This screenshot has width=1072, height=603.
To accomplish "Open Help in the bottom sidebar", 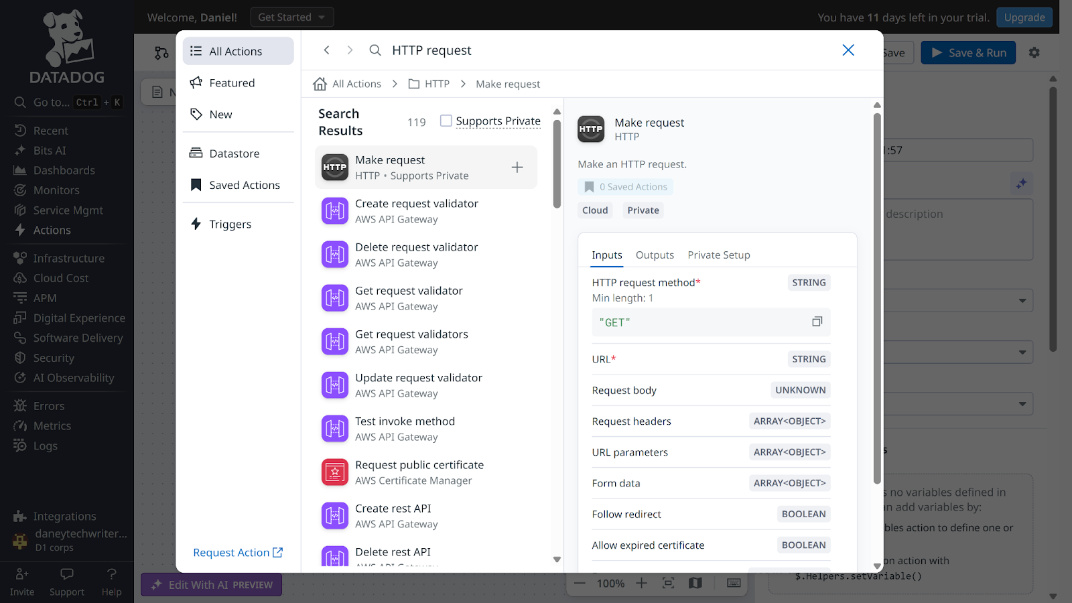I will [x=112, y=582].
